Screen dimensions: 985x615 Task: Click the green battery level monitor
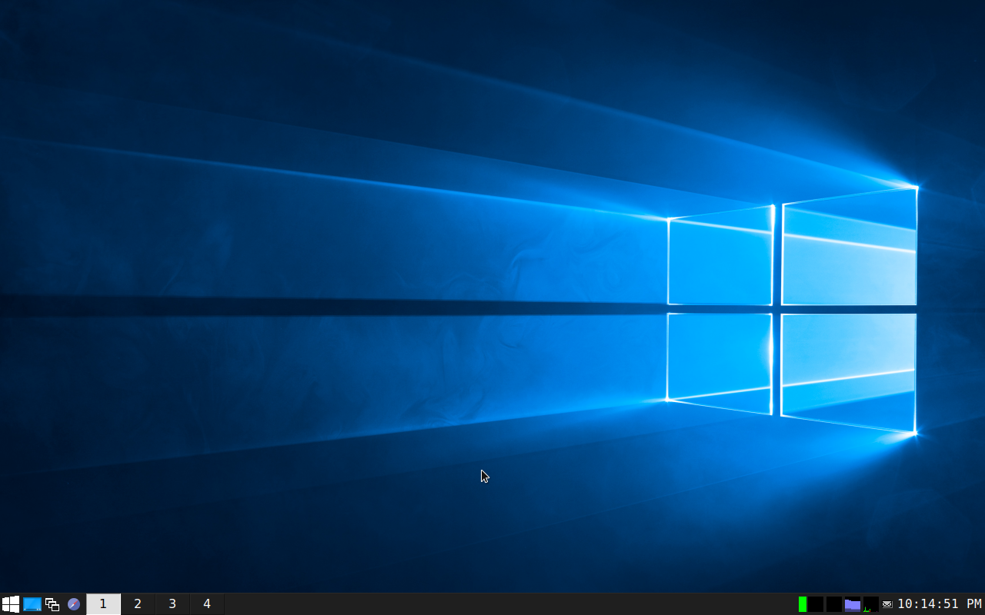pyautogui.click(x=803, y=604)
